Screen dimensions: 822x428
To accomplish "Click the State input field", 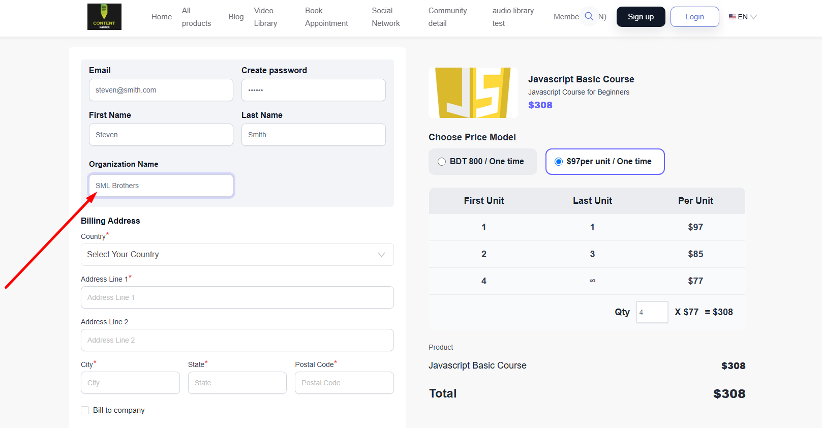I will 237,383.
